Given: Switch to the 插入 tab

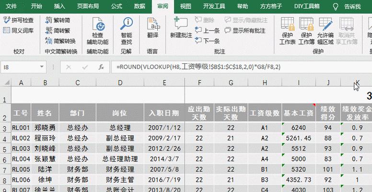Looking at the screenshot, I should pos(59,6).
